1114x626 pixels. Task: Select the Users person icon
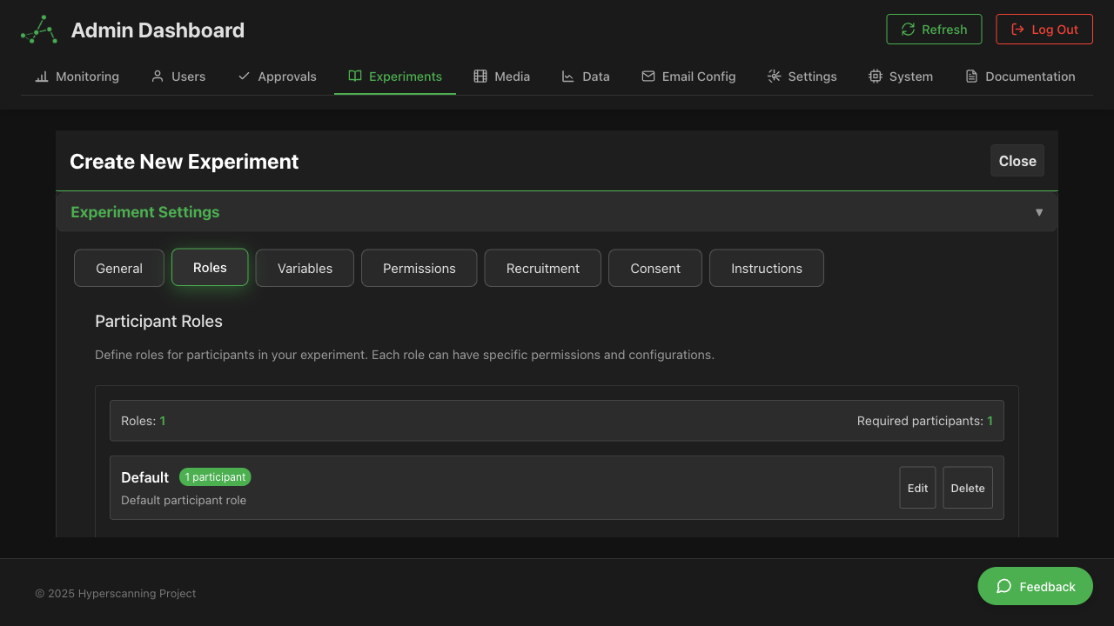click(156, 77)
